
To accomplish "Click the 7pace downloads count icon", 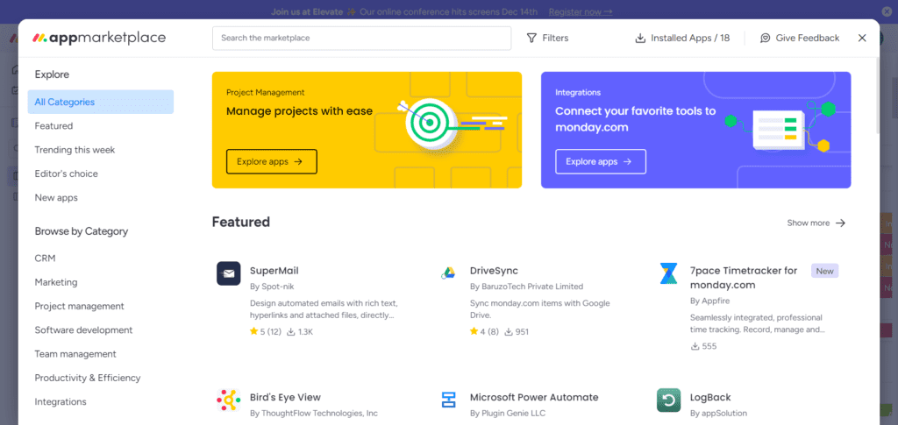I will (x=695, y=346).
